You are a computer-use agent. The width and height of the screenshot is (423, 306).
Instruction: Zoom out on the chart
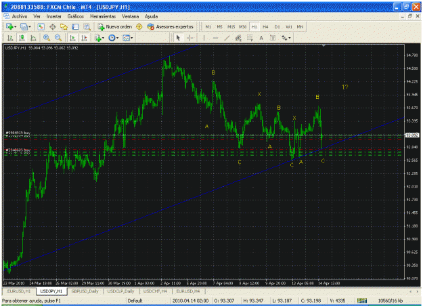click(58, 38)
